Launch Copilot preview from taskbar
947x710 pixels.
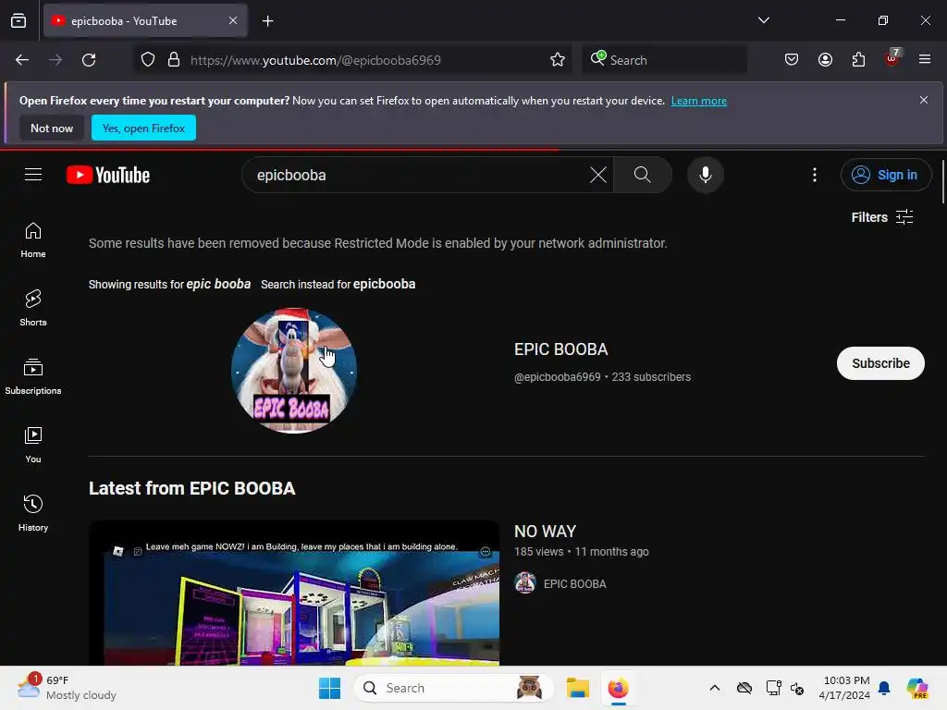click(x=916, y=688)
